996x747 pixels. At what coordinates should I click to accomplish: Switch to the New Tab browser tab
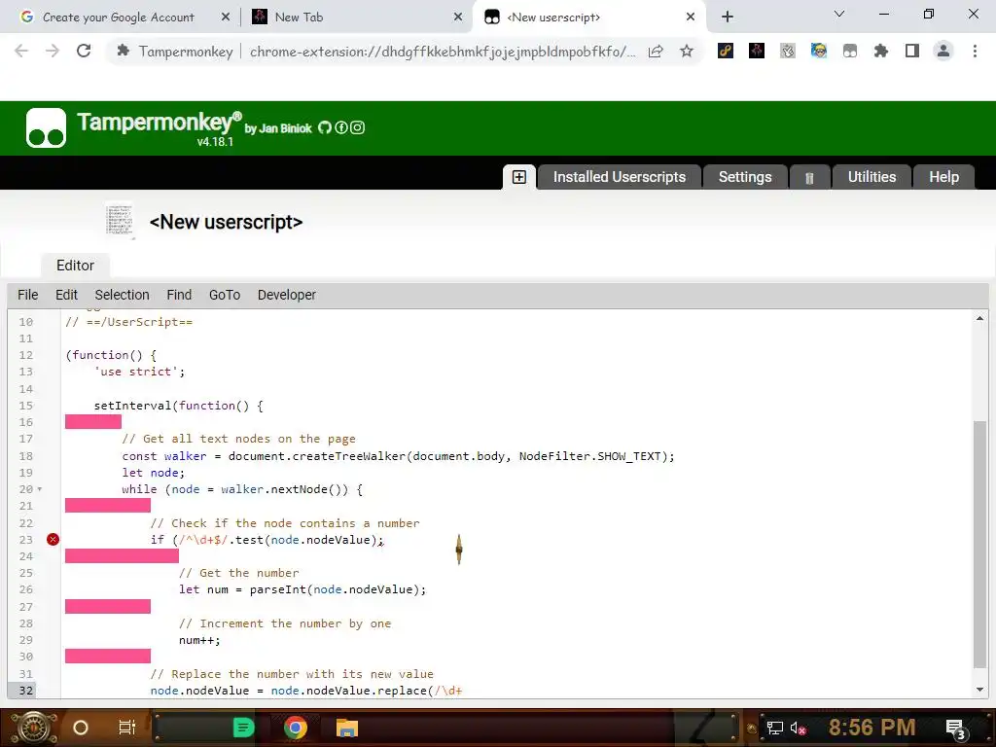[x=356, y=18]
